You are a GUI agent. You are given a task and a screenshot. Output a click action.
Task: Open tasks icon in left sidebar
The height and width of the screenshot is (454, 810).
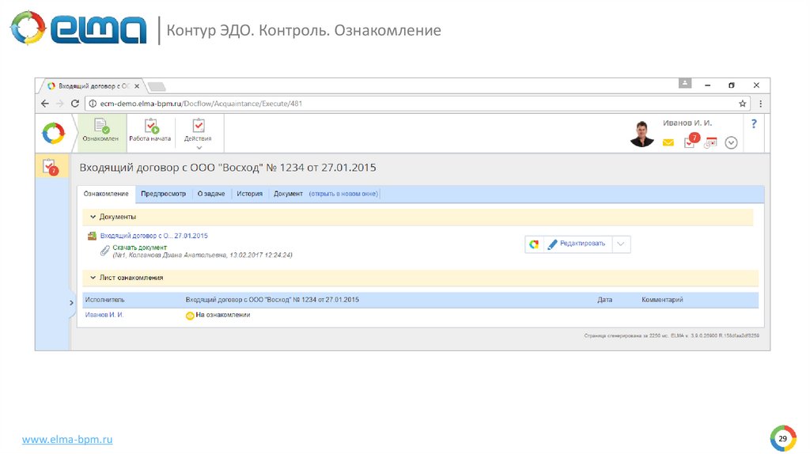tap(51, 166)
